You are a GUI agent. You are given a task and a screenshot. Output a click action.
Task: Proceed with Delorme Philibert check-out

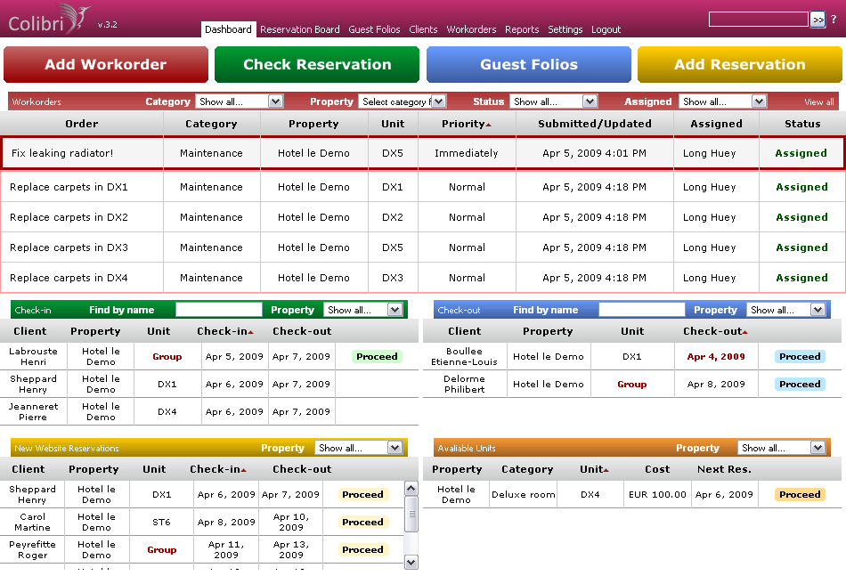[x=800, y=384]
